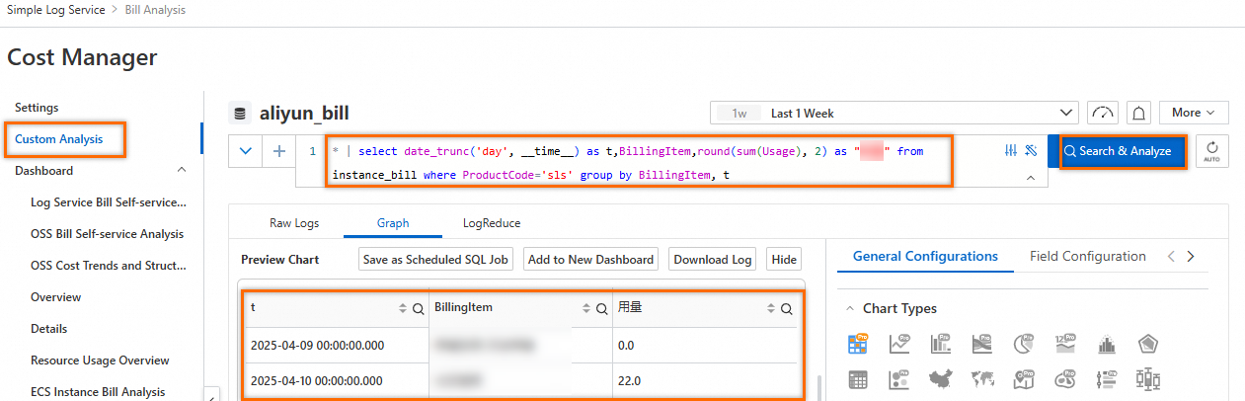Image resolution: width=1245 pixels, height=401 pixels.
Task: Select the candlestick box chart type
Action: (x=1147, y=379)
